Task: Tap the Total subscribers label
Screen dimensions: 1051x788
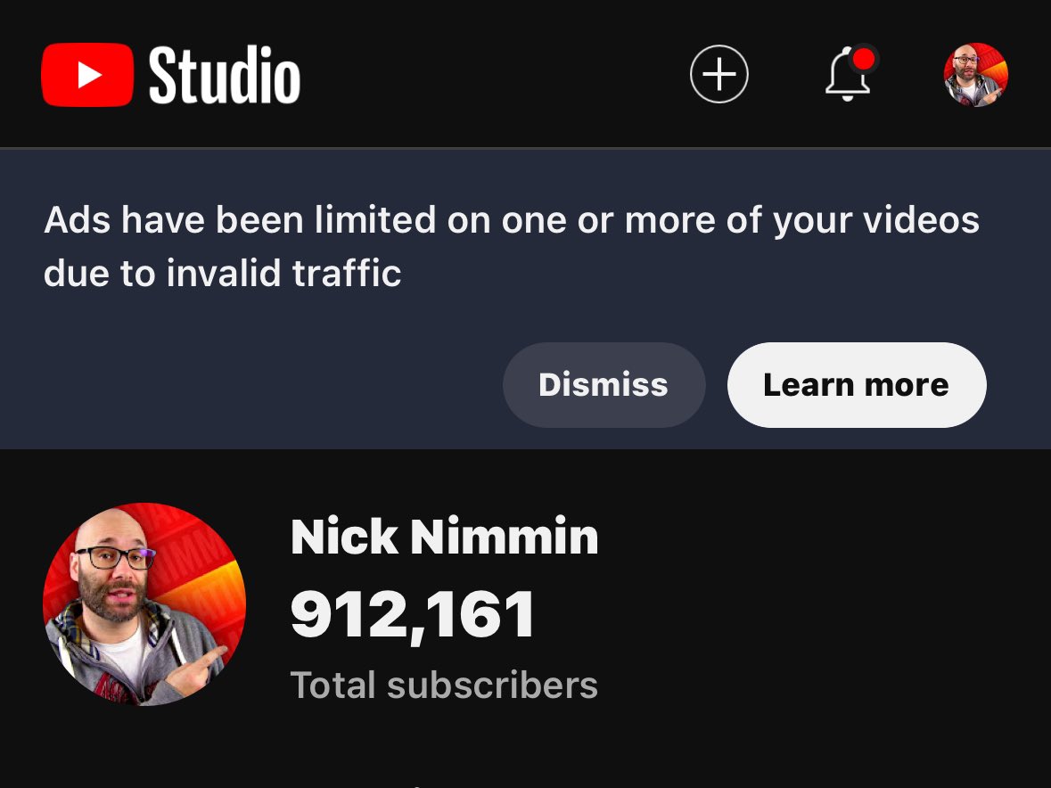Action: click(x=444, y=685)
